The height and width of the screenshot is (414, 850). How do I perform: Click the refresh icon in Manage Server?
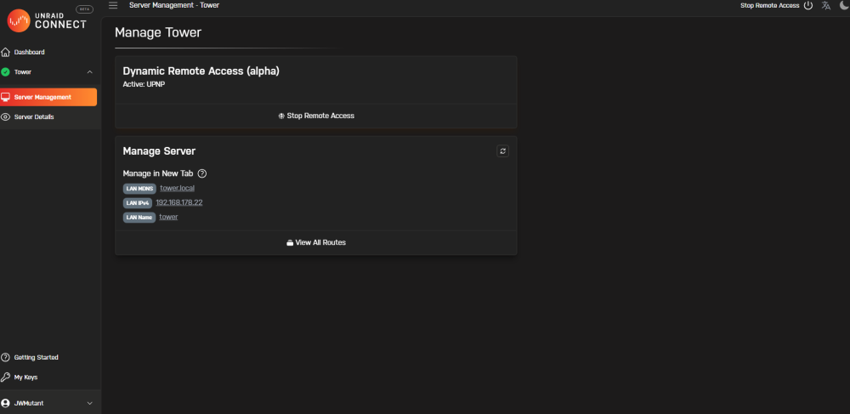point(503,151)
